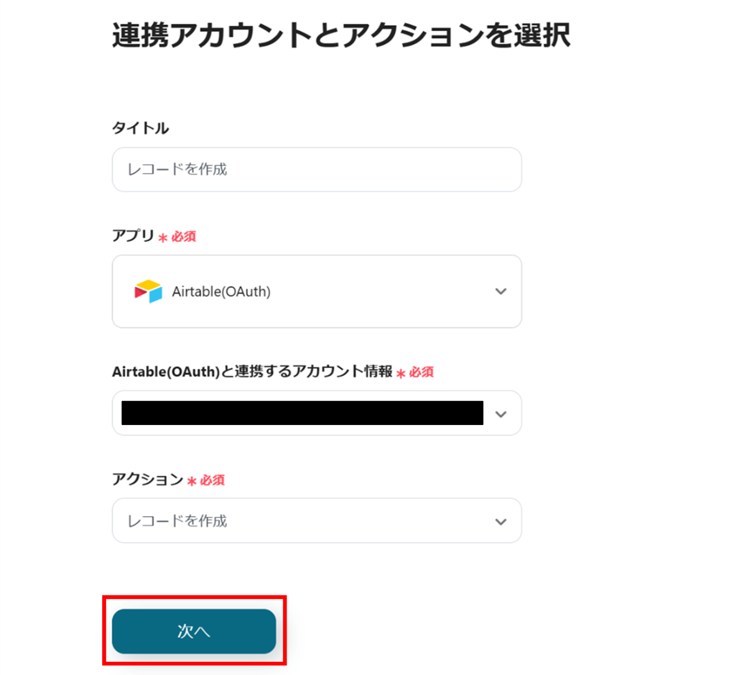Click the アプリ field label

(133, 236)
